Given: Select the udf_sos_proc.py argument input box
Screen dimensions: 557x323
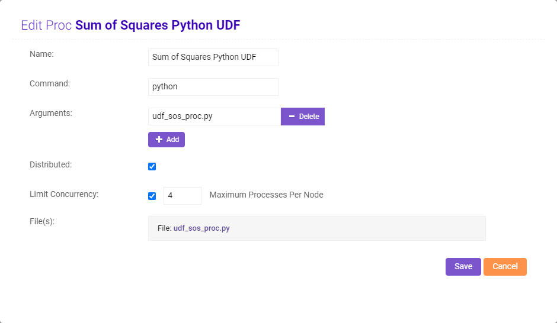Looking at the screenshot, I should tap(214, 117).
